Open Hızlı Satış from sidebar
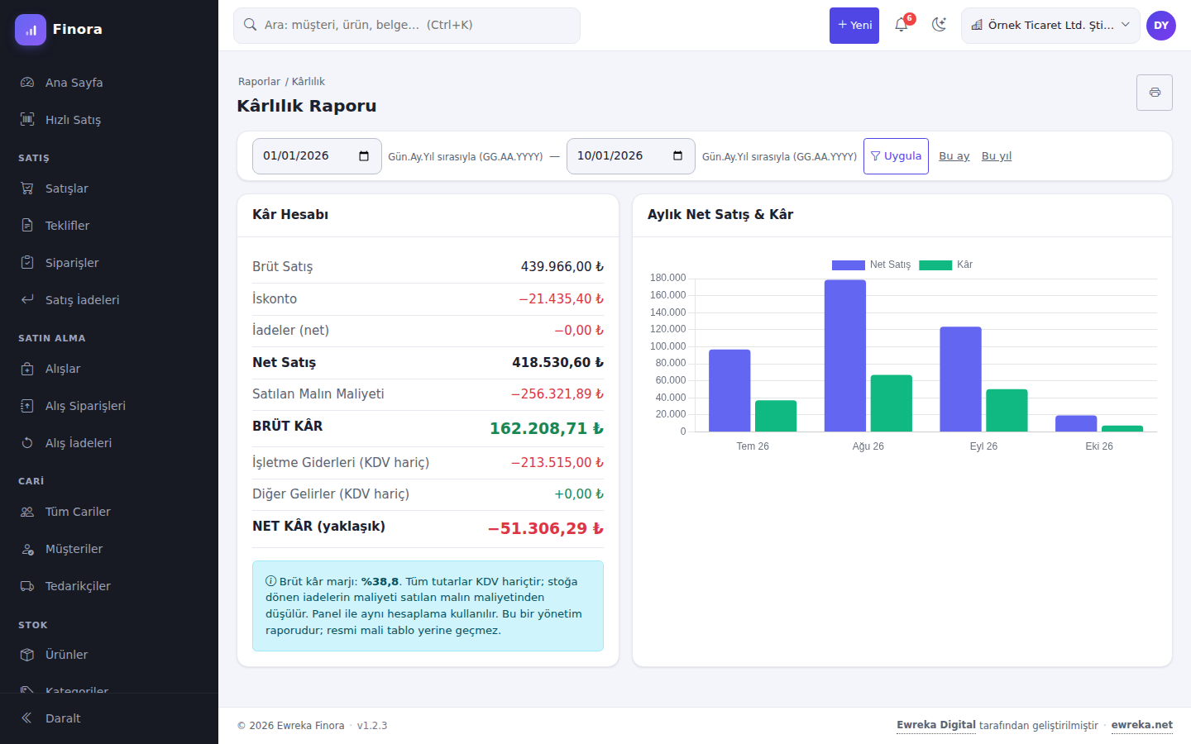The height and width of the screenshot is (744, 1191). click(x=109, y=120)
